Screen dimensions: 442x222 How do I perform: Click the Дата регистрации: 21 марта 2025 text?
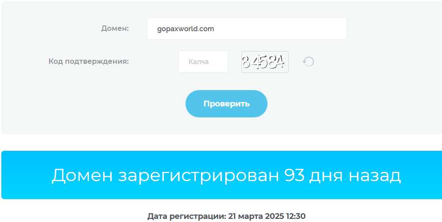click(216, 216)
